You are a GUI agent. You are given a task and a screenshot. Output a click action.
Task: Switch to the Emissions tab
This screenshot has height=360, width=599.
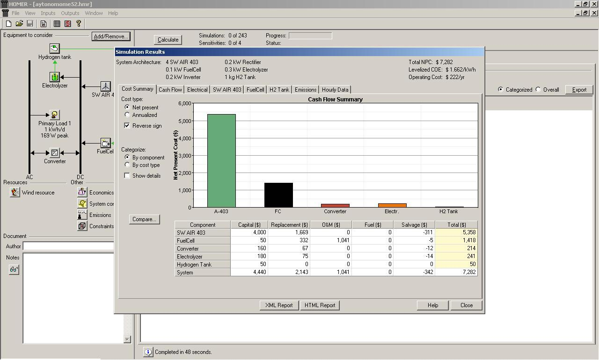(x=306, y=89)
